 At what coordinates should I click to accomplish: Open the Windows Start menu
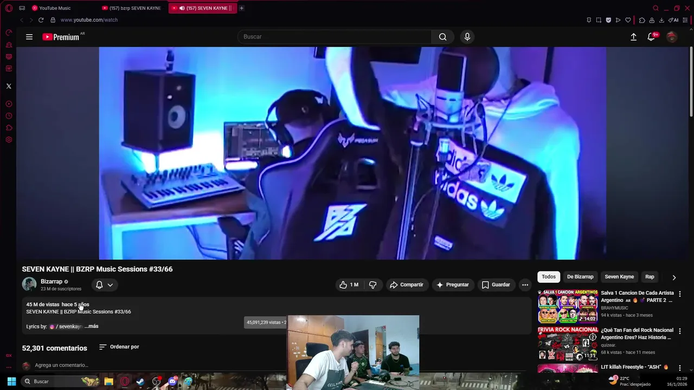11,381
